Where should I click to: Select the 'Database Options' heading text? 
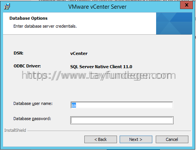tap(28, 18)
